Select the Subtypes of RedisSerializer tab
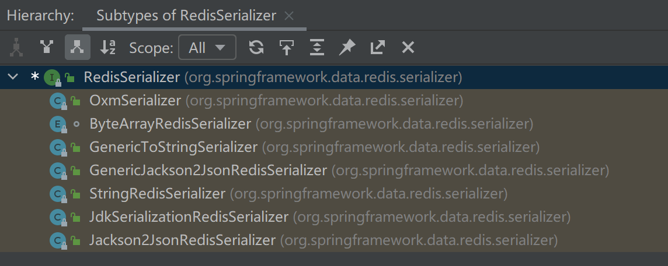The image size is (668, 266). coord(186,16)
